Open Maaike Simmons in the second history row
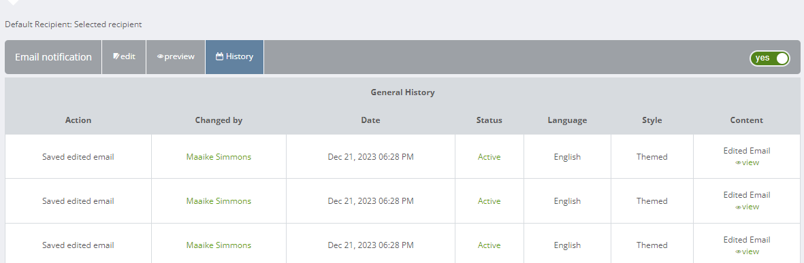This screenshot has height=263, width=804. coord(219,201)
